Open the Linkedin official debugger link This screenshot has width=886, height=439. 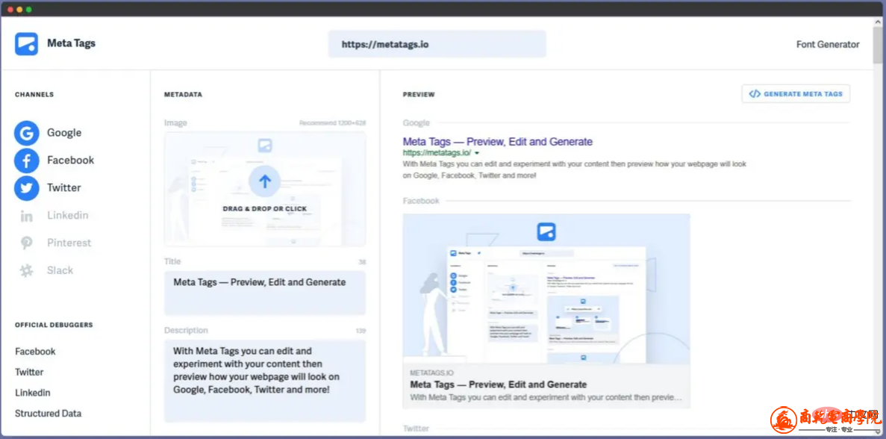click(33, 393)
